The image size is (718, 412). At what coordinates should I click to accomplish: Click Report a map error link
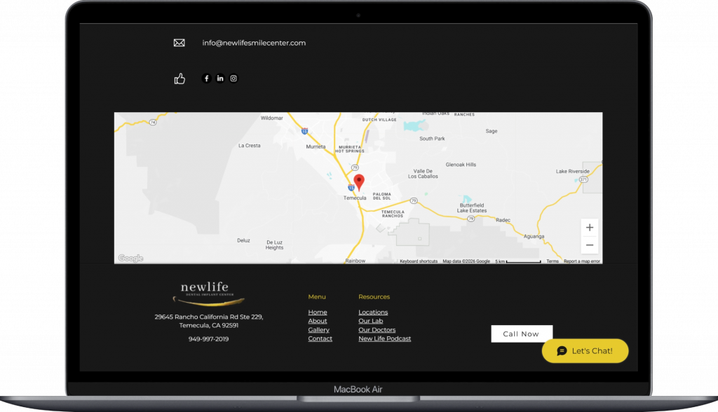pos(581,261)
